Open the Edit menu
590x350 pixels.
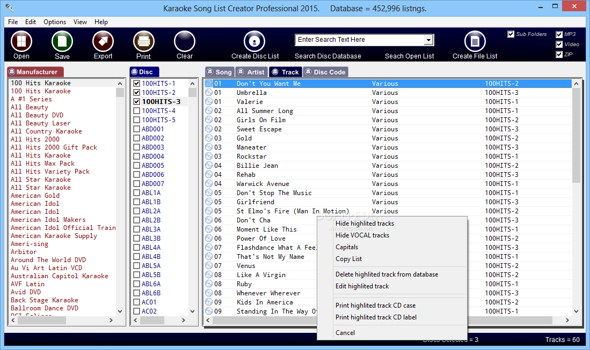31,22
